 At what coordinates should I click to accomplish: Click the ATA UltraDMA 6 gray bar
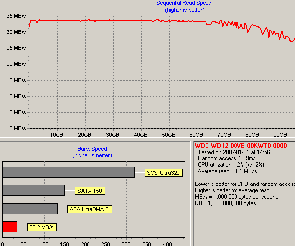pyautogui.click(x=30, y=209)
